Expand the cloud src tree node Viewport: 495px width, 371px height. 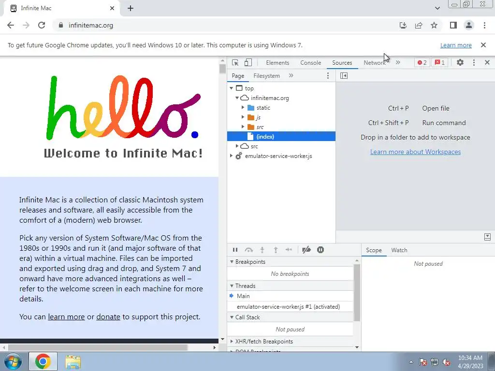pyautogui.click(x=237, y=146)
